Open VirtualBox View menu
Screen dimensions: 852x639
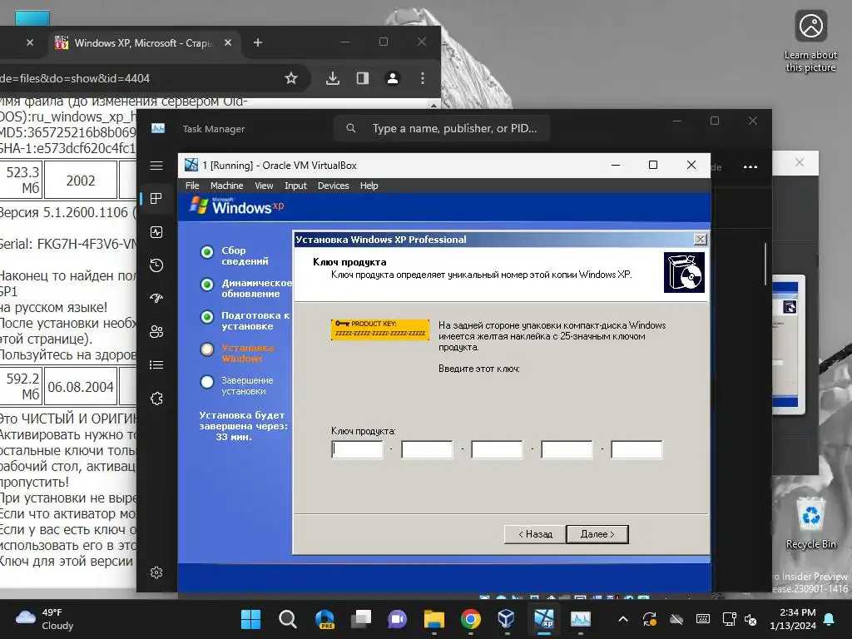[x=264, y=186]
